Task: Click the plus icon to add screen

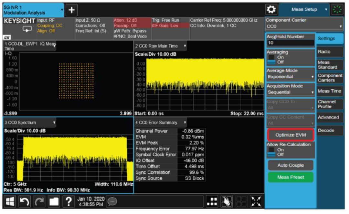Action: pyautogui.click(x=71, y=10)
